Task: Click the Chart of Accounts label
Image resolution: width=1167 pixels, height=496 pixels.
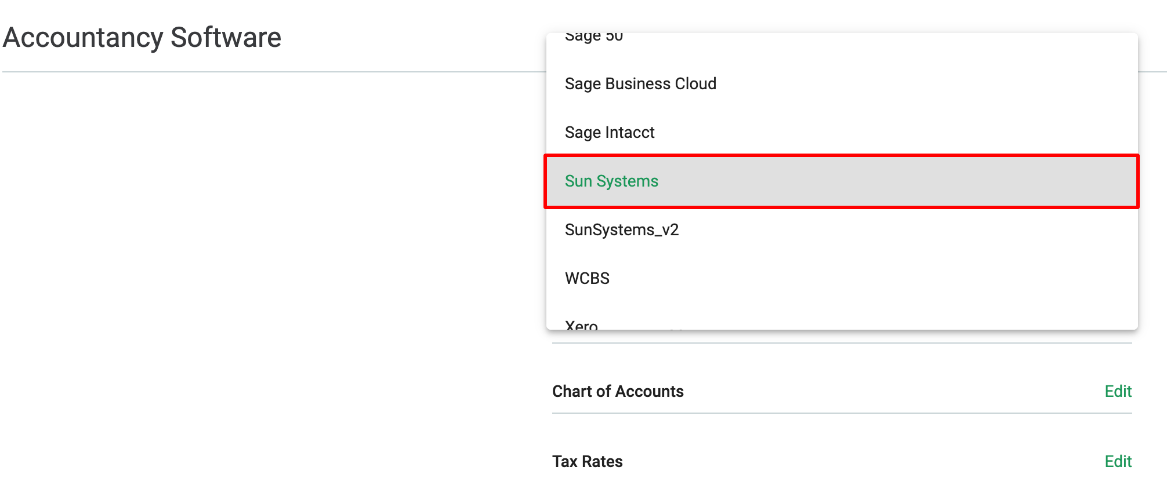Action: [618, 392]
